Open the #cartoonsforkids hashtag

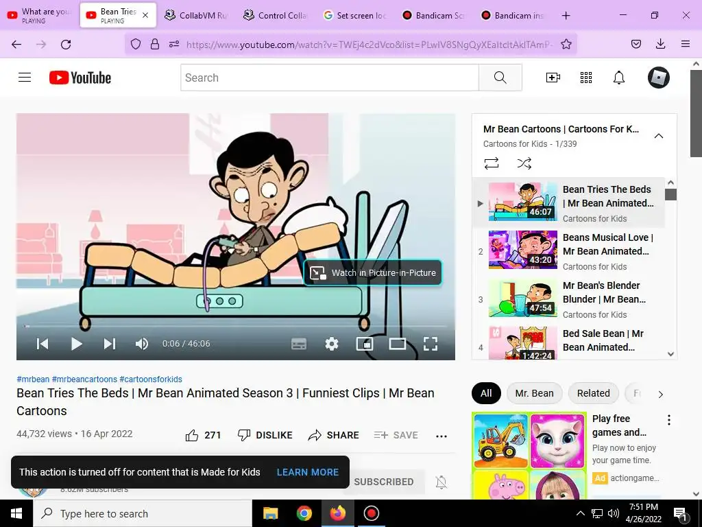[x=151, y=379]
